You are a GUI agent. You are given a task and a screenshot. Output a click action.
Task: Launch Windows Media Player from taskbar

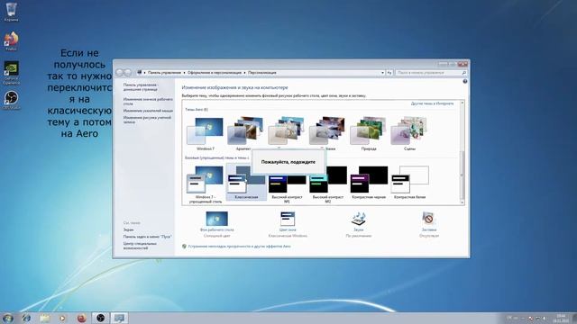click(x=63, y=318)
